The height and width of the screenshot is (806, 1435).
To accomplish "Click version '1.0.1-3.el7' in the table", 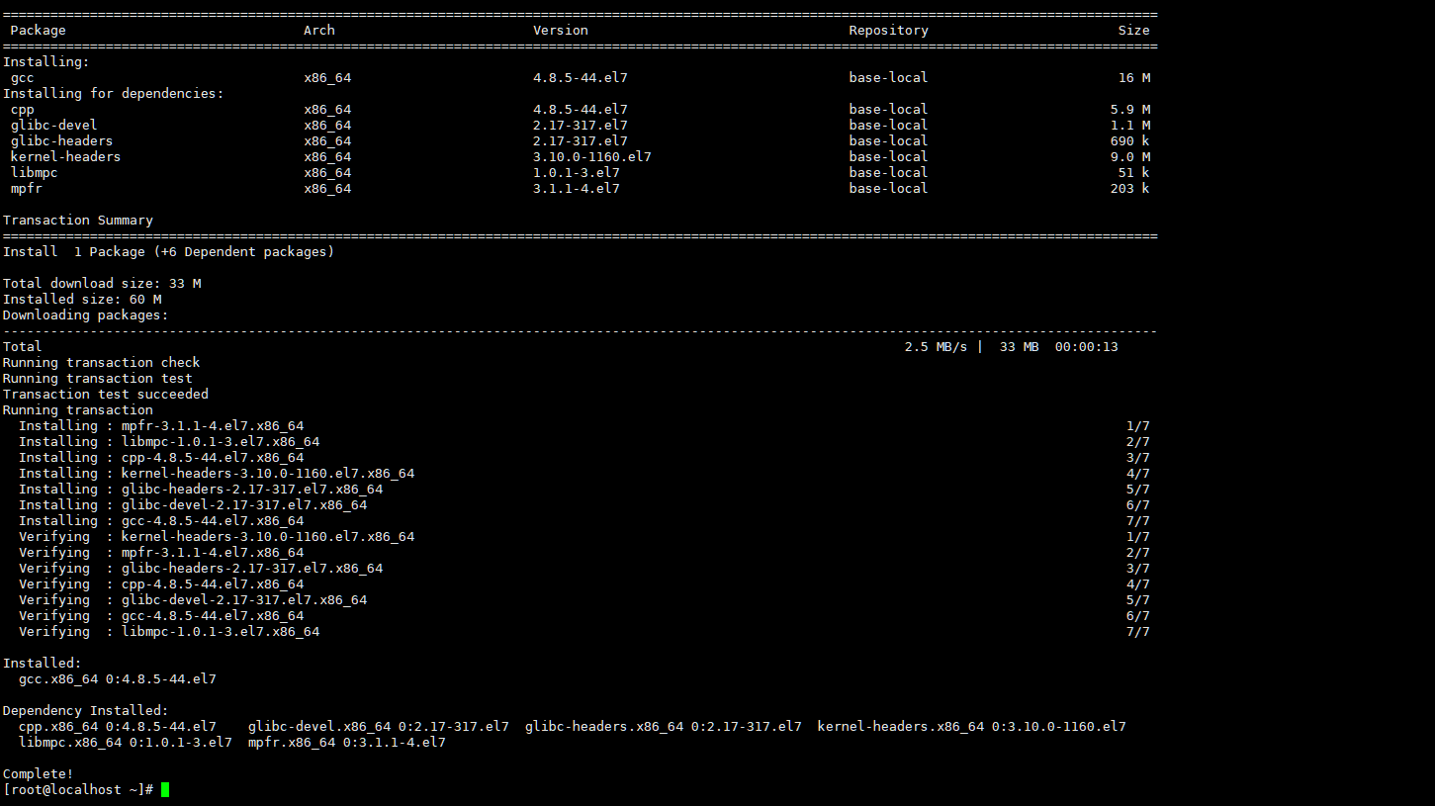I will [x=577, y=172].
